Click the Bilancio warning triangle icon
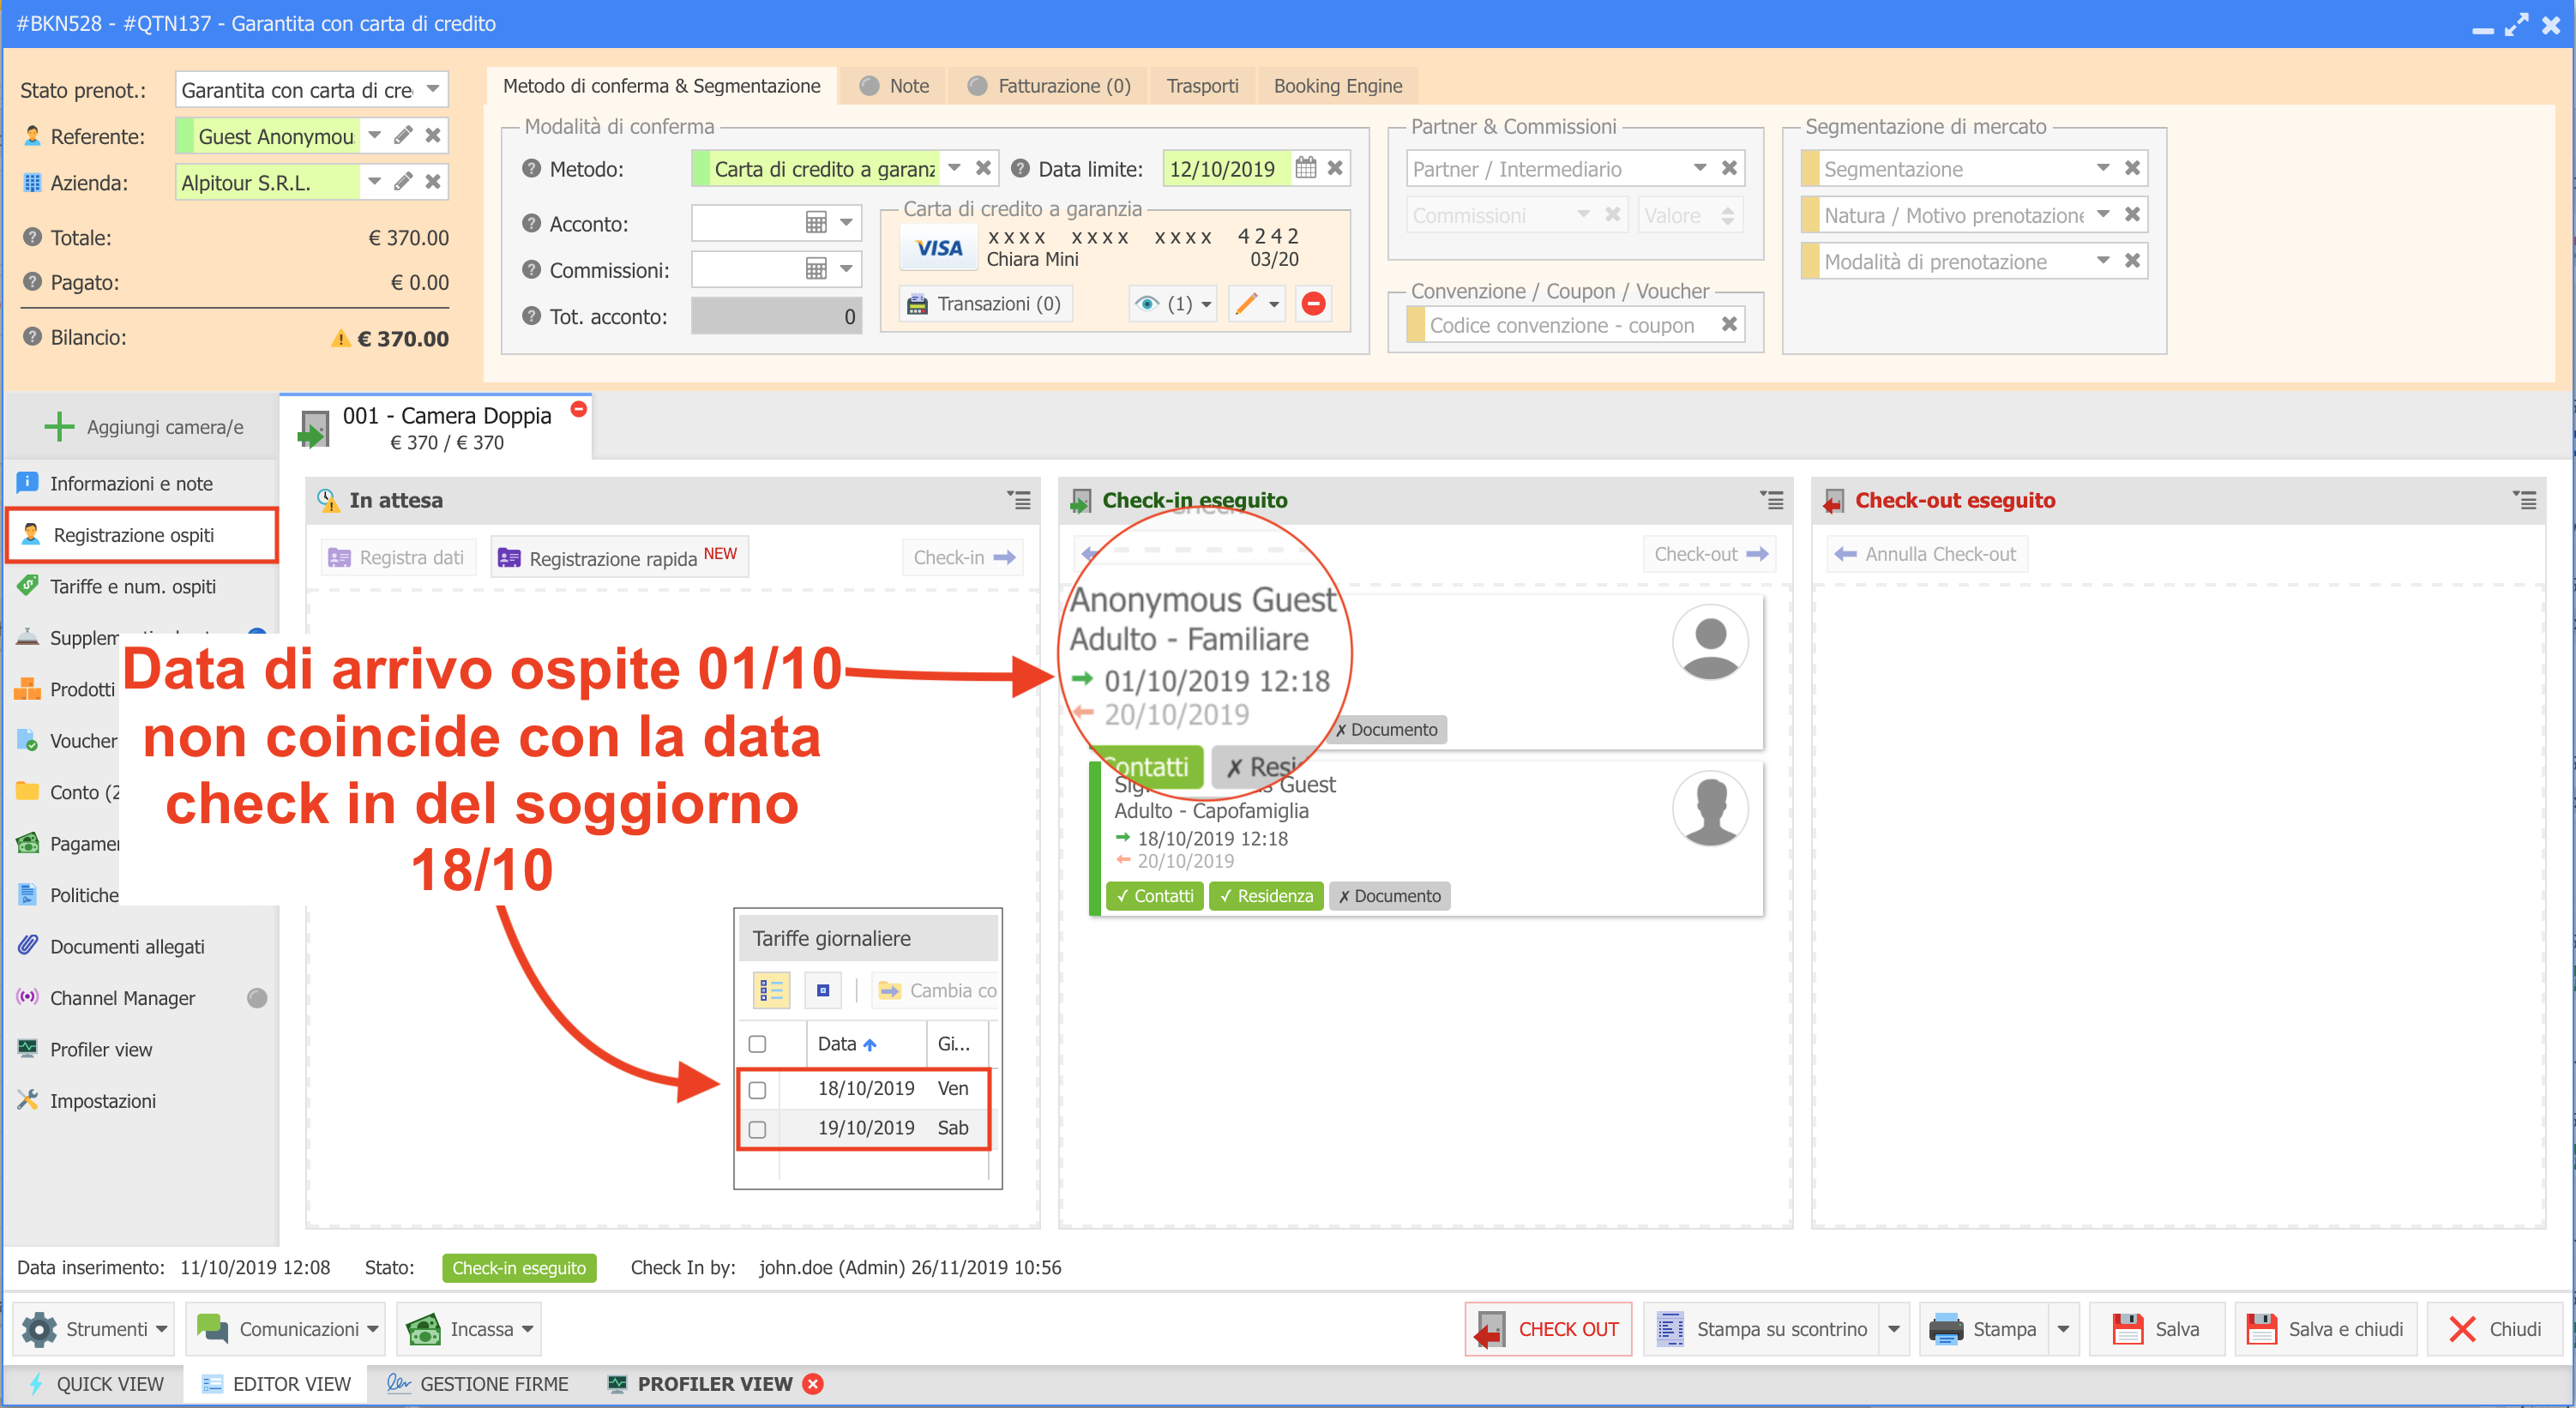This screenshot has height=1408, width=2576. [x=341, y=338]
